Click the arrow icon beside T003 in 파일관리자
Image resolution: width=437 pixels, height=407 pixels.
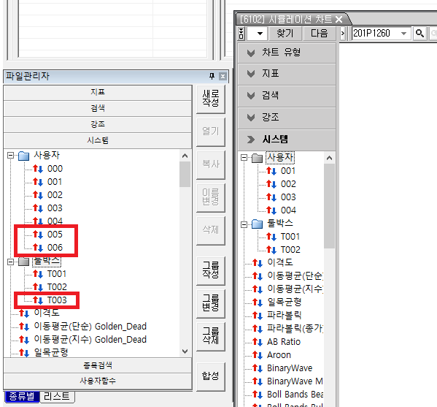[38, 300]
